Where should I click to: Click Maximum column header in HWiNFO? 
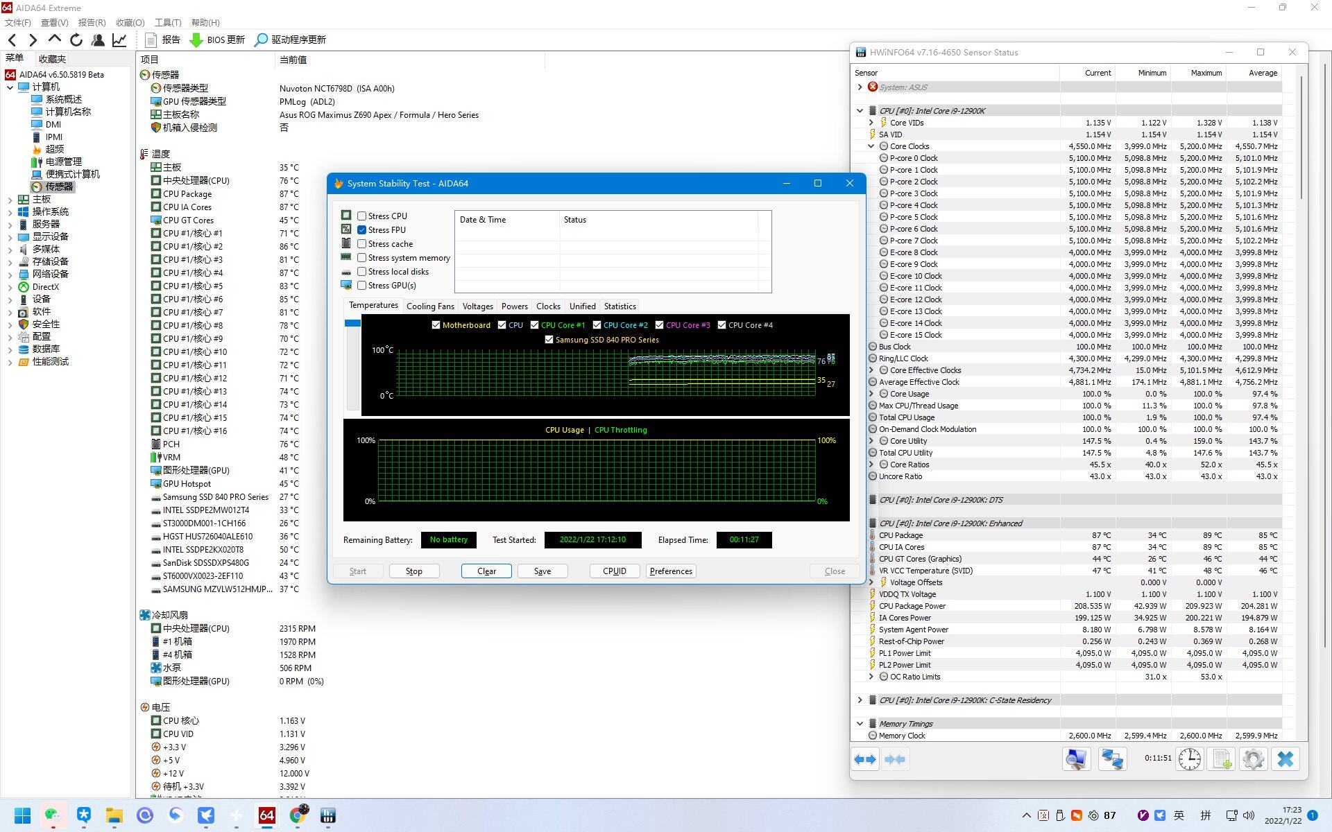click(x=1198, y=73)
